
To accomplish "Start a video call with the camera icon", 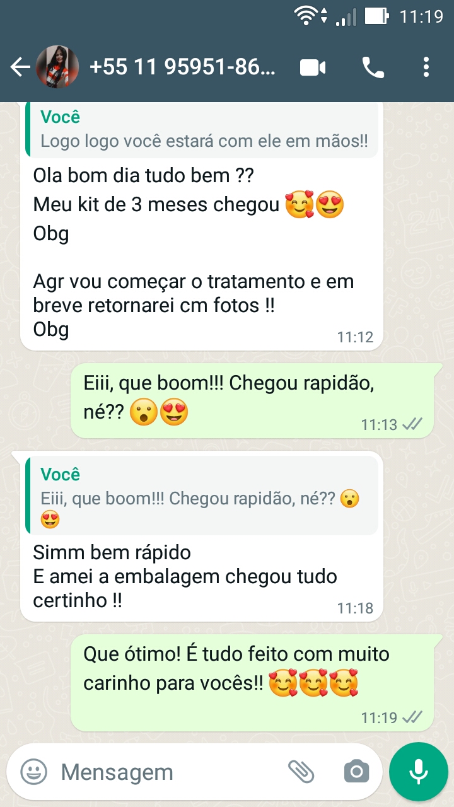I will [313, 67].
